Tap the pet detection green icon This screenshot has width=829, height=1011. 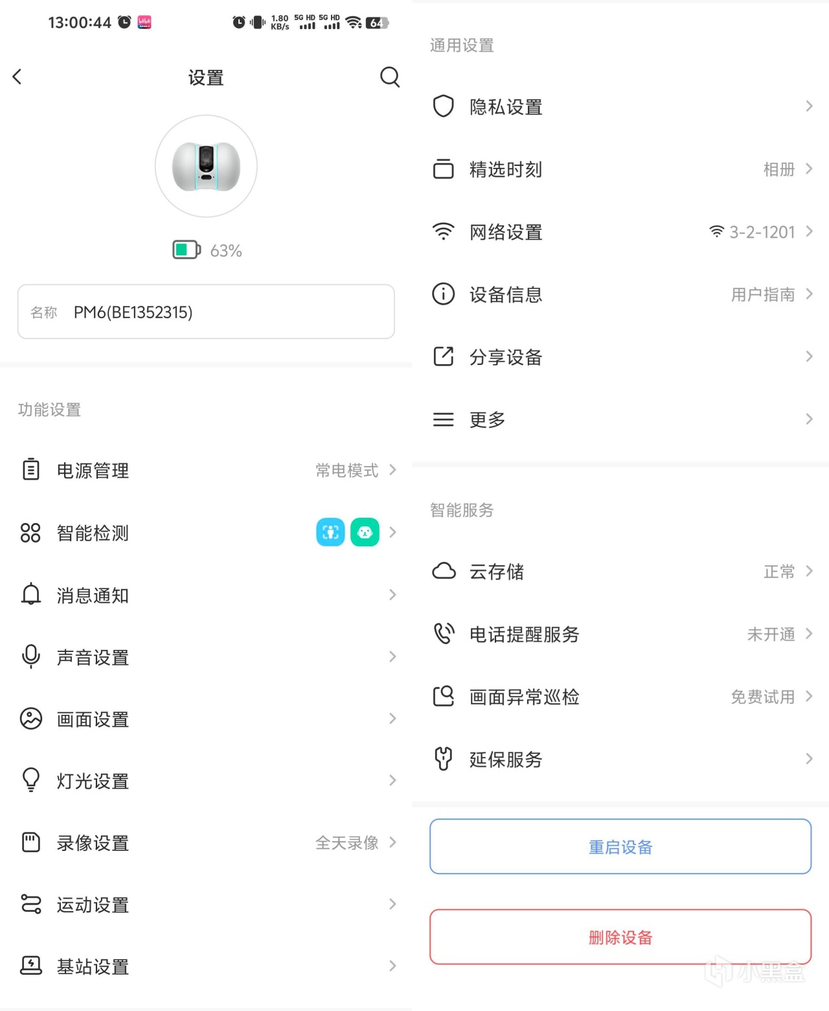365,533
